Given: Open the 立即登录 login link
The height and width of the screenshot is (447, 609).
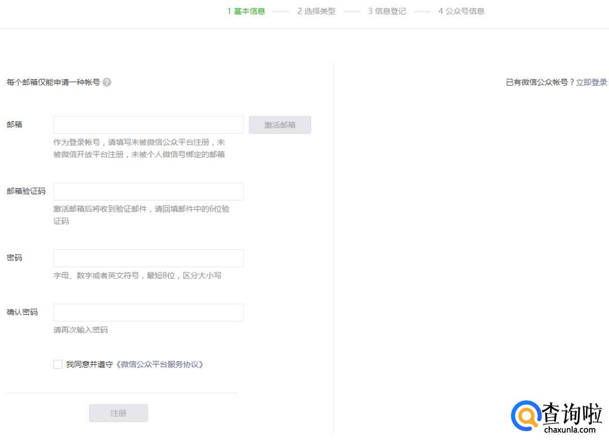Looking at the screenshot, I should (x=591, y=82).
